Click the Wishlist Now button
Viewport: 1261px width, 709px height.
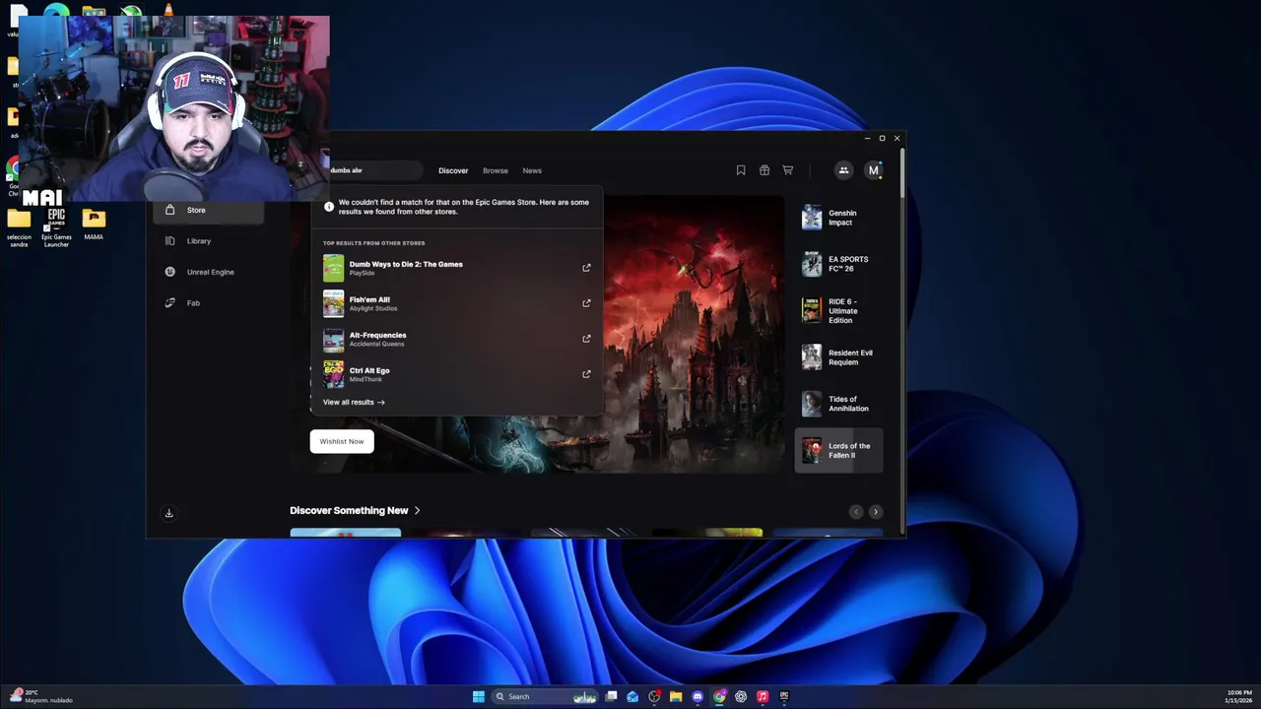pyautogui.click(x=342, y=441)
